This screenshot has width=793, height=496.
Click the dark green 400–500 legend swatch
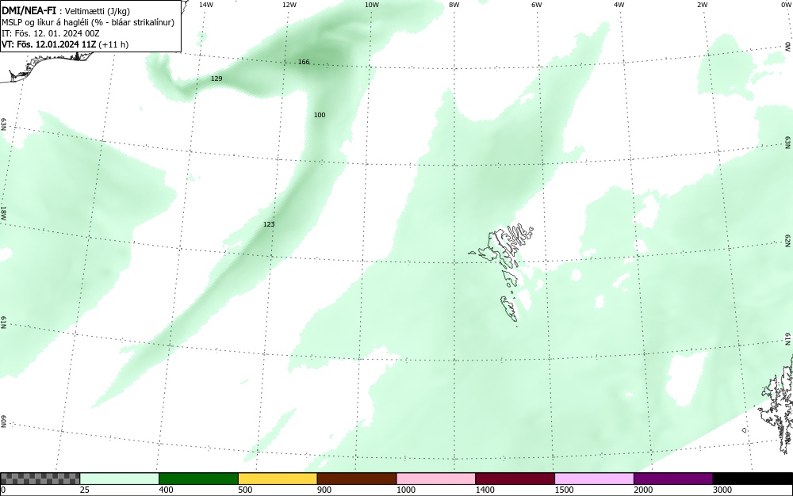click(x=198, y=479)
